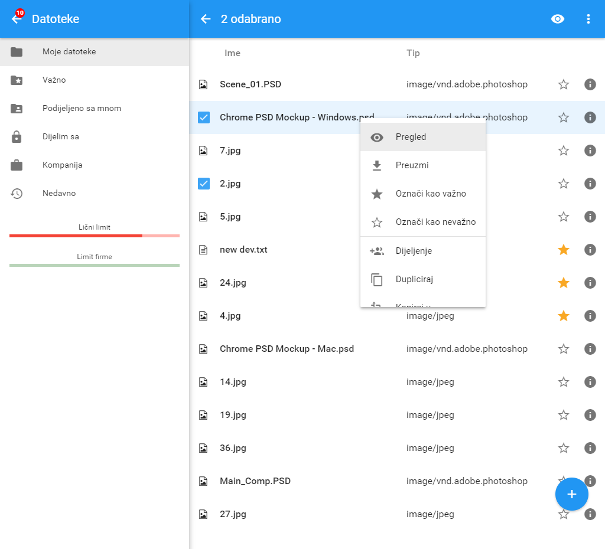The image size is (605, 549).
Task: Unstar the new dev.txt file
Action: pyautogui.click(x=563, y=250)
